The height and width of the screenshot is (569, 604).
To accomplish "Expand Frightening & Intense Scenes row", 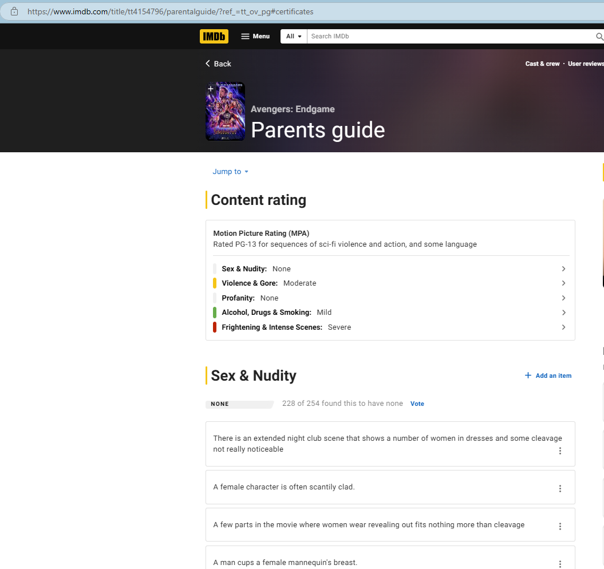I will point(563,327).
